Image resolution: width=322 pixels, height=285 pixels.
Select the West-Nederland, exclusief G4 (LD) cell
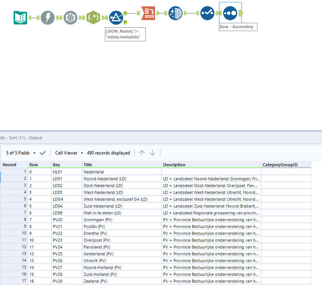[x=122, y=199]
